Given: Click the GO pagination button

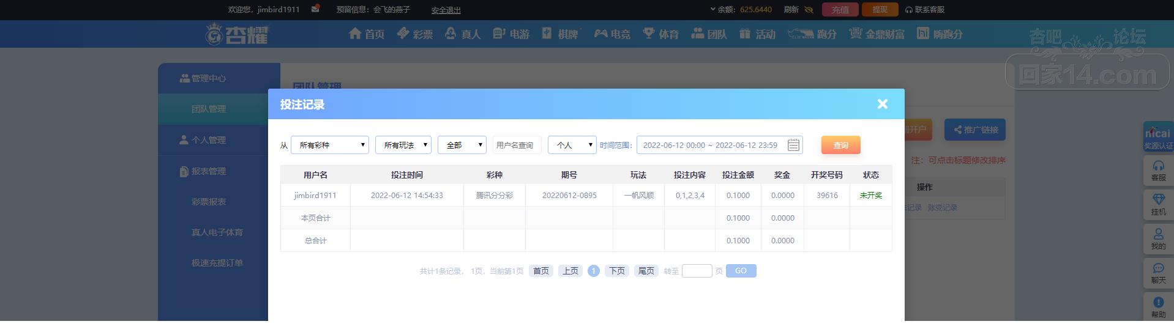Looking at the screenshot, I should point(741,271).
